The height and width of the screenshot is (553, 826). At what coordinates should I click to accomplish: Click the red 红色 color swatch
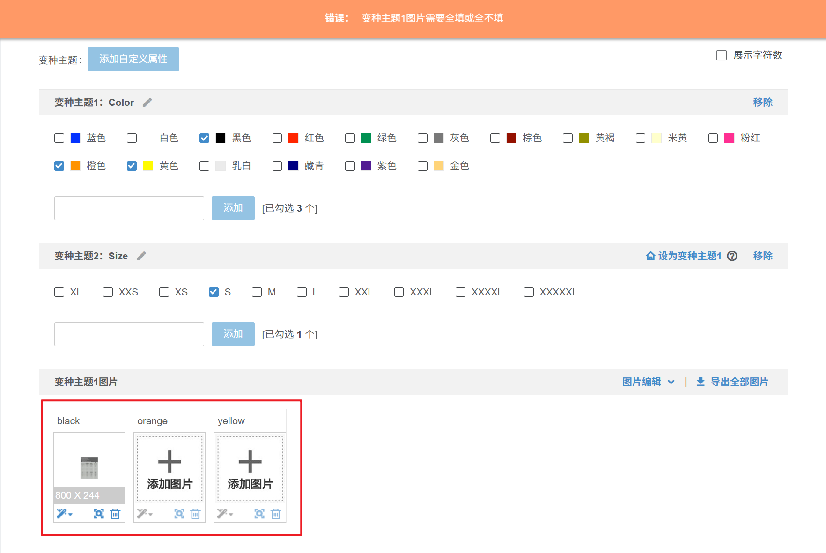[x=293, y=138]
